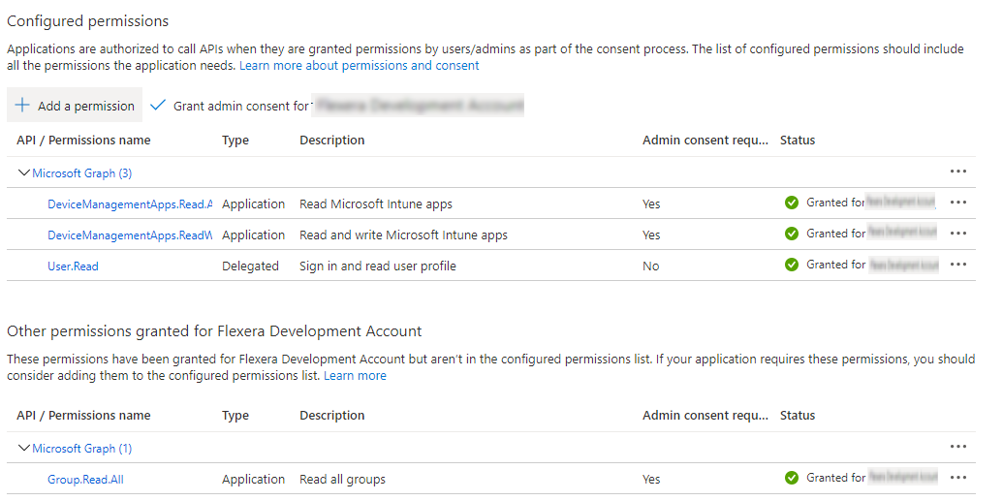
Task: Open the DeviceManagementApps.ReadWrite permission link
Action: [x=130, y=235]
